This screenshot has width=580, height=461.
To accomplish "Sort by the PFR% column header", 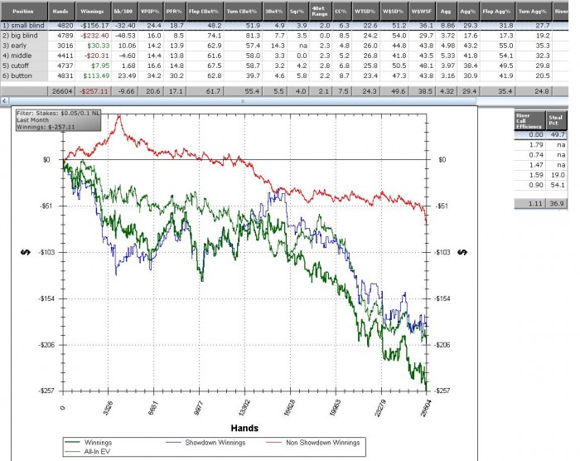I will coord(175,12).
